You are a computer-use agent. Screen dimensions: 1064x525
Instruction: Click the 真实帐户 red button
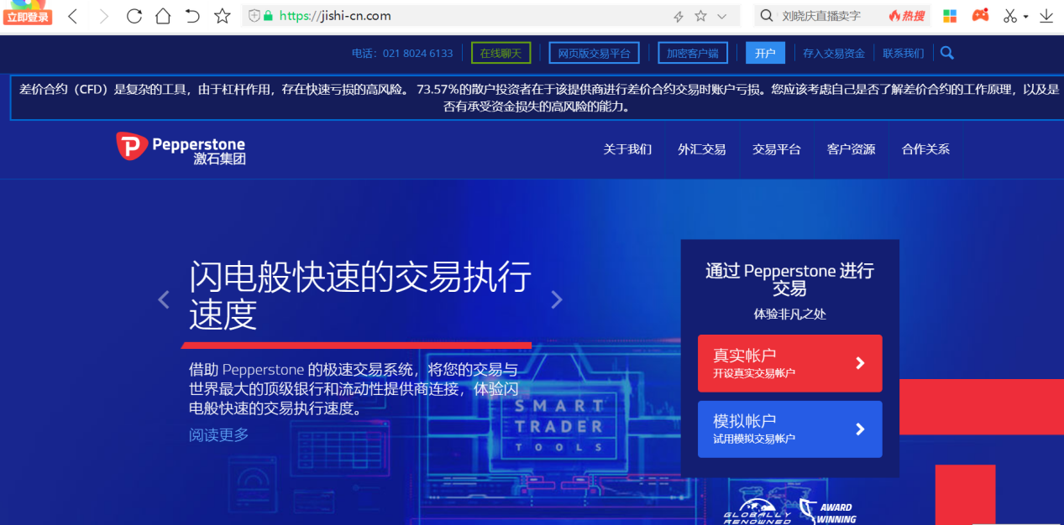point(789,363)
